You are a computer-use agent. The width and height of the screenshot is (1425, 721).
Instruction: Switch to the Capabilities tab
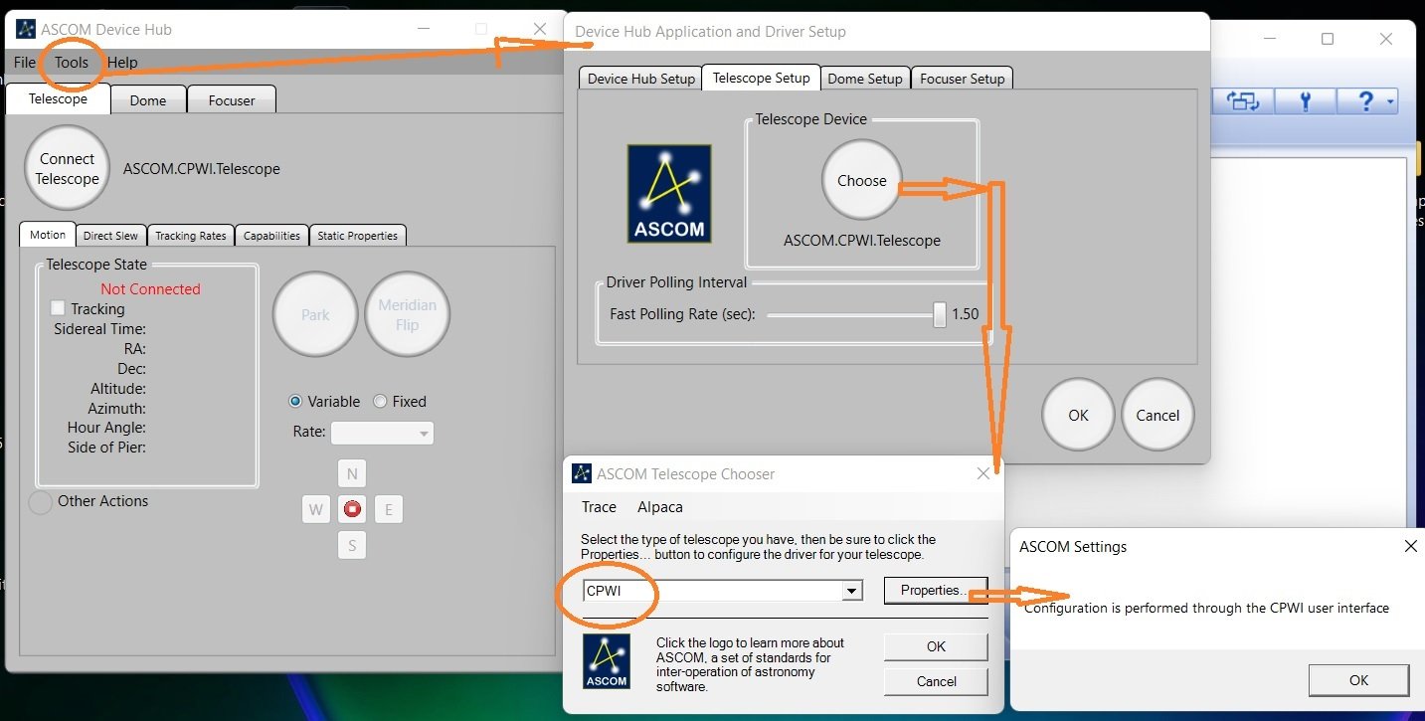[x=272, y=236]
